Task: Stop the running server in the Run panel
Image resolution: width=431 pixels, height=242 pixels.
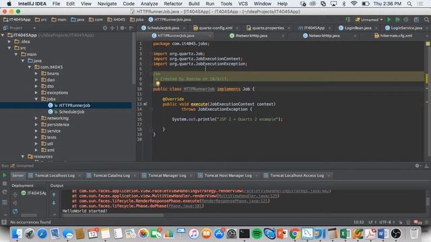Action: (x=5, y=184)
